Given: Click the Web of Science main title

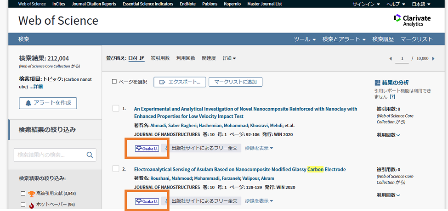Looking at the screenshot, I should (58, 21).
